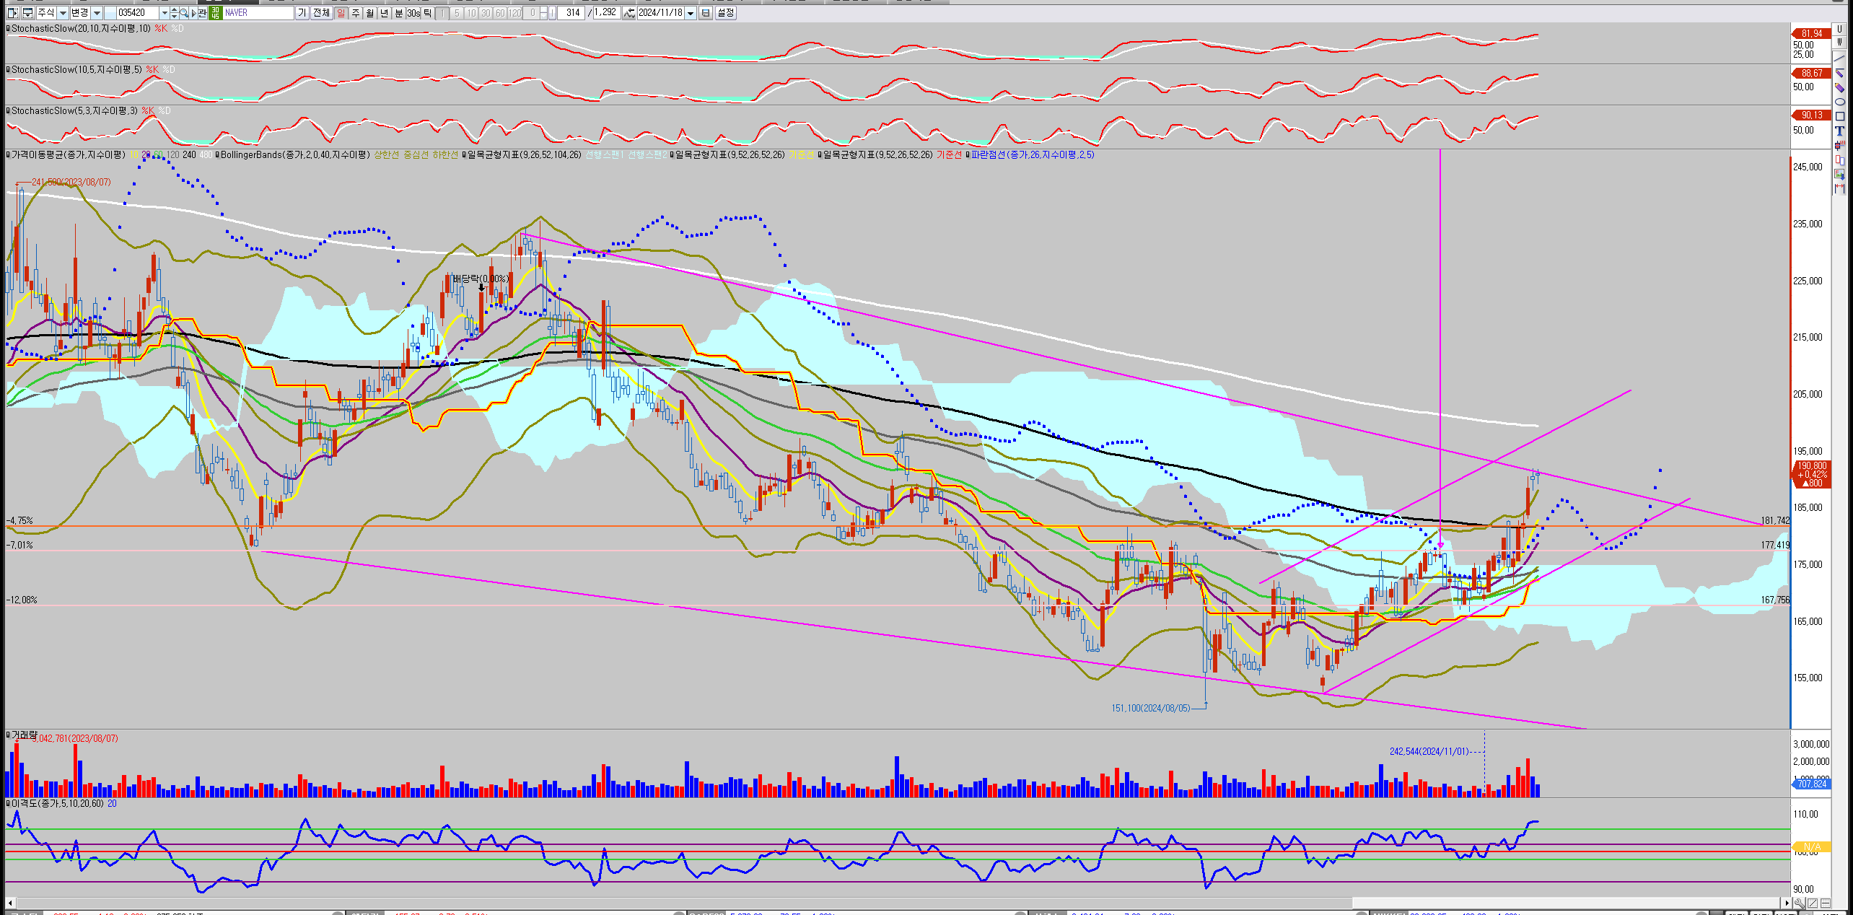This screenshot has width=1853, height=915.
Task: Select the rectangle drawing tool
Action: (1840, 116)
